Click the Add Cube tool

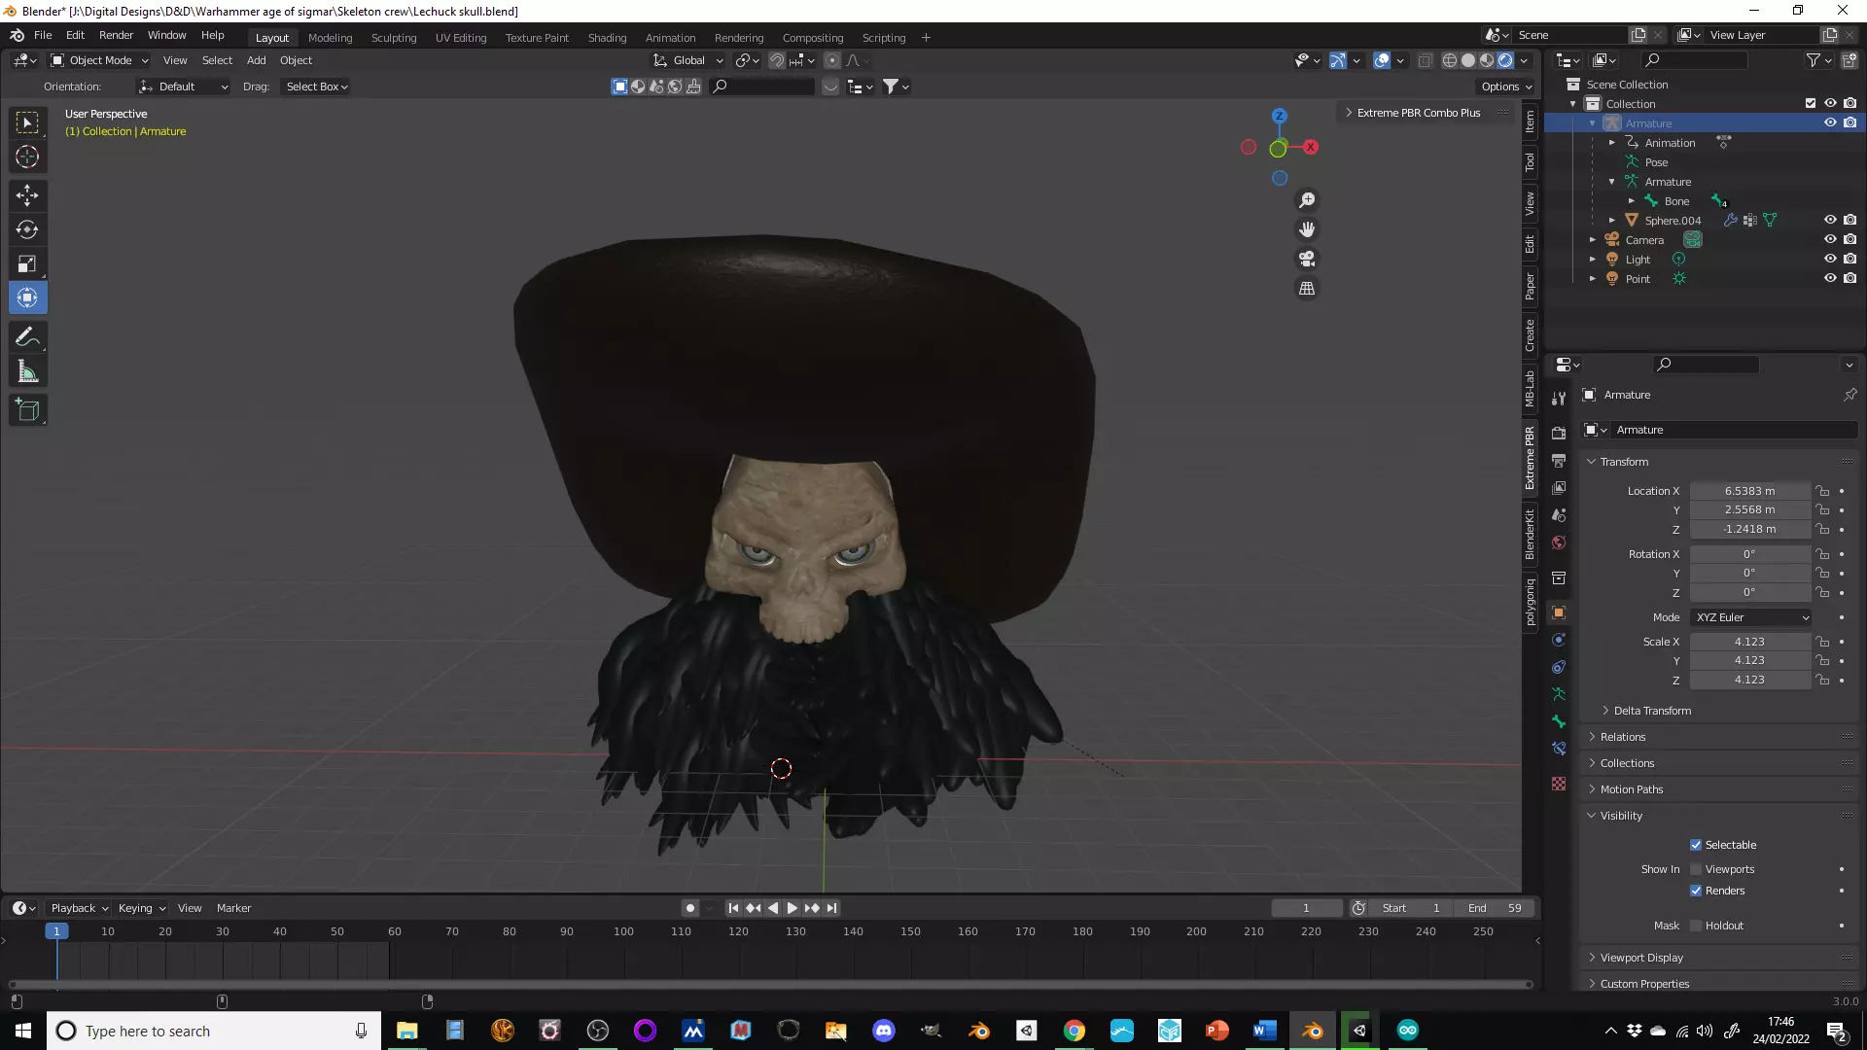pyautogui.click(x=27, y=410)
